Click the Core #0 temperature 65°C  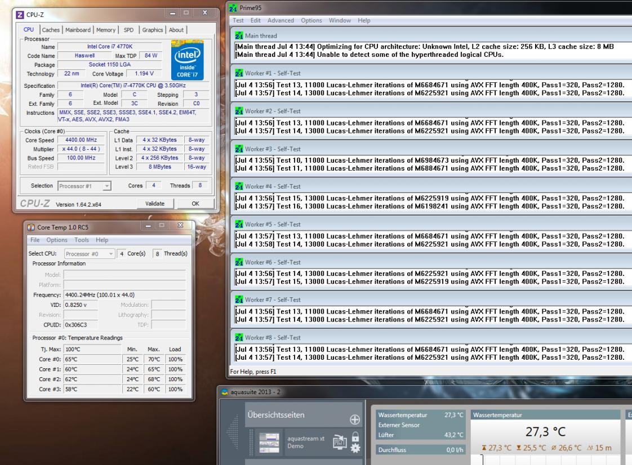[92, 359]
